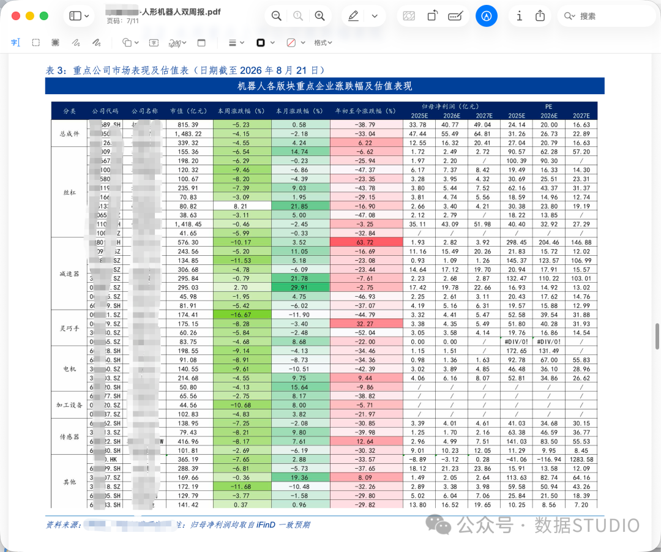Click the market value cell 1,483.22
Image resolution: width=661 pixels, height=552 pixels.
pos(188,133)
